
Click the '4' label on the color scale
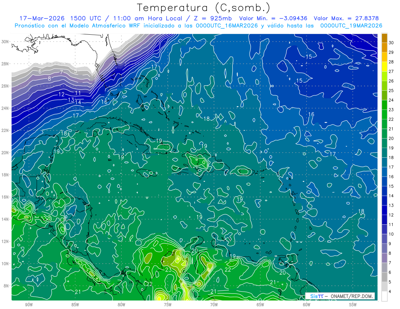390,291
